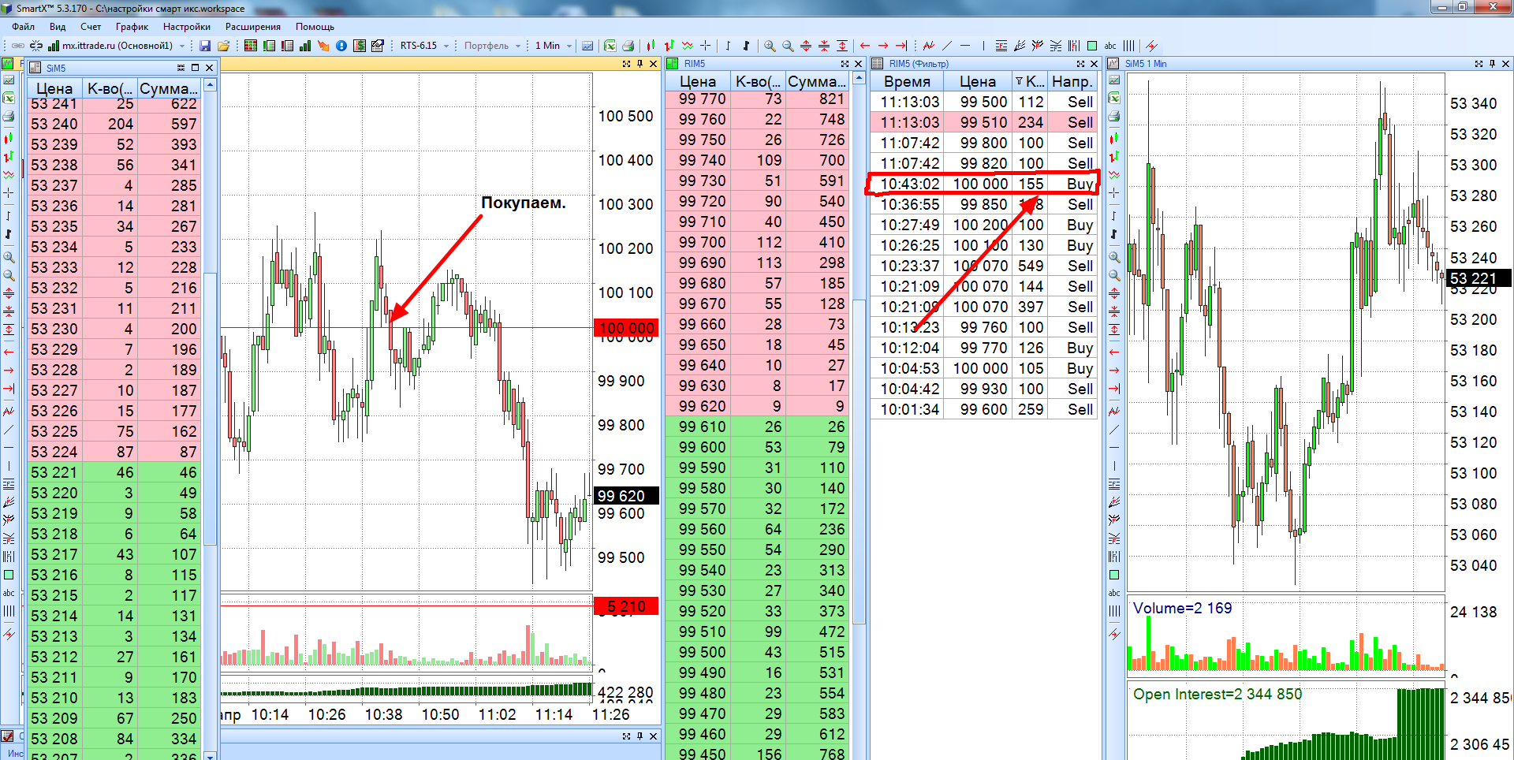Viewport: 1514px width, 760px height.
Task: Pin the center RTS chart panel
Action: 640,64
